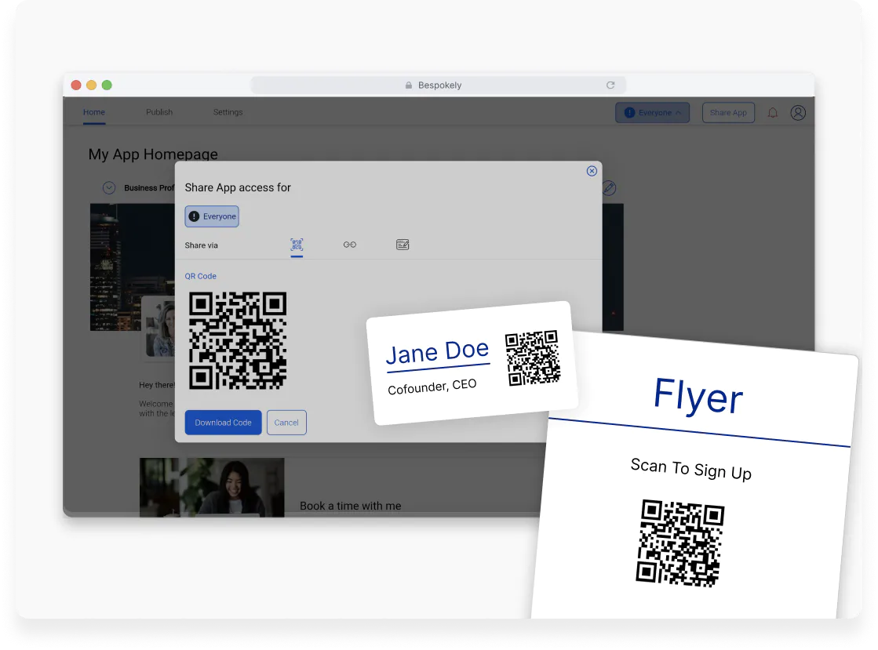The image size is (878, 650).
Task: Click the Flyer heading
Action: [x=698, y=396]
